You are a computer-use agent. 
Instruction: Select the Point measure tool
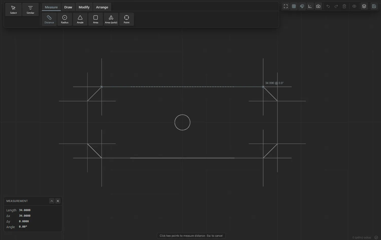point(127,19)
